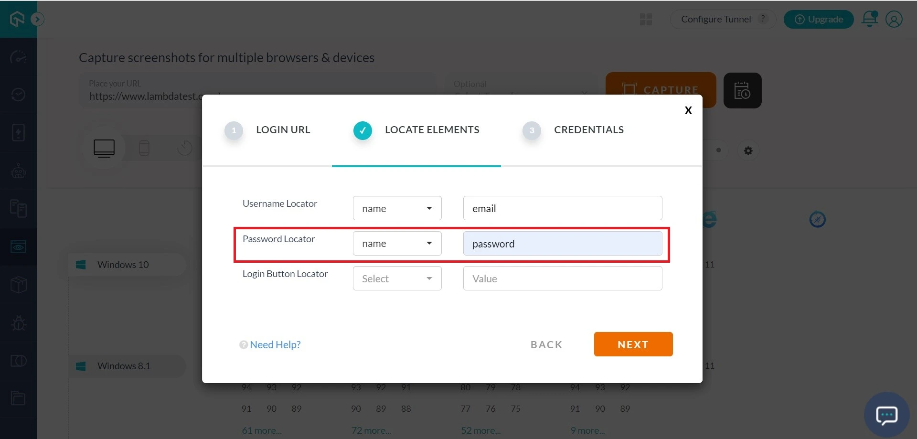Open the visual screenshot eye sidebar icon

coord(18,247)
